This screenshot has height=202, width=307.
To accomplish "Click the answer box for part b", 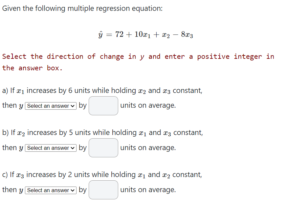I will (x=103, y=148).
